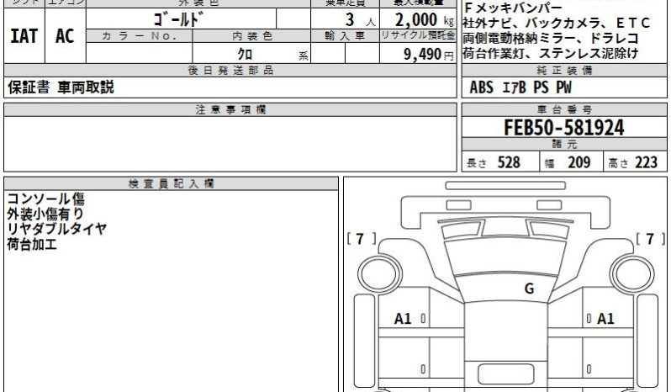
Task: Click the A1 mark on the left door
Action: [403, 319]
